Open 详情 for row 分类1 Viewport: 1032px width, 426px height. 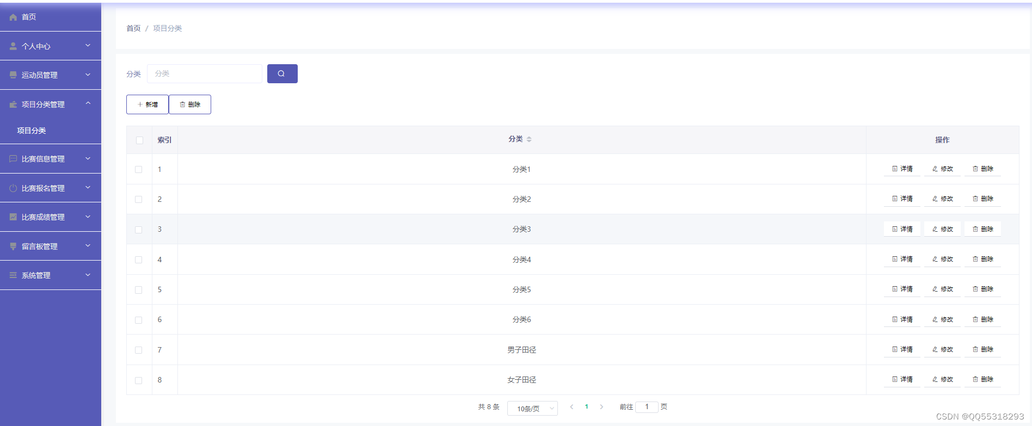coord(902,169)
